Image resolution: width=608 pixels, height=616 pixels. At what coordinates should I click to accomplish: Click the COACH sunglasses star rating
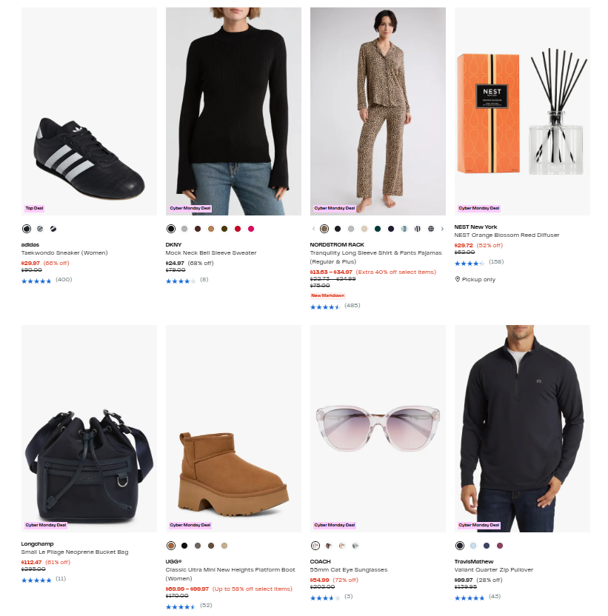(x=325, y=597)
